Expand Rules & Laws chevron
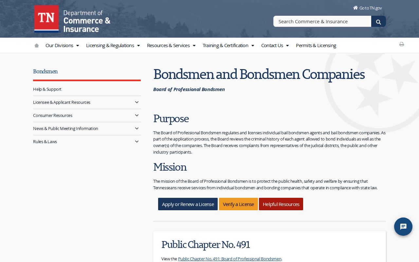 pos(137,141)
